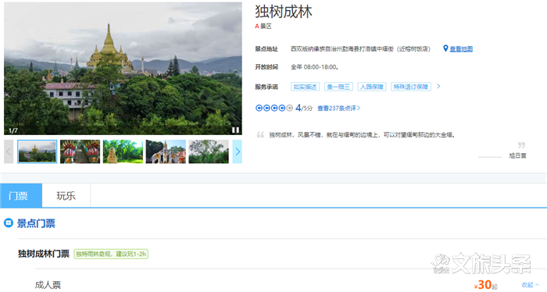Select the golden pagoda thumbnail
Viewport: 547px width, 292px height.
point(38,151)
